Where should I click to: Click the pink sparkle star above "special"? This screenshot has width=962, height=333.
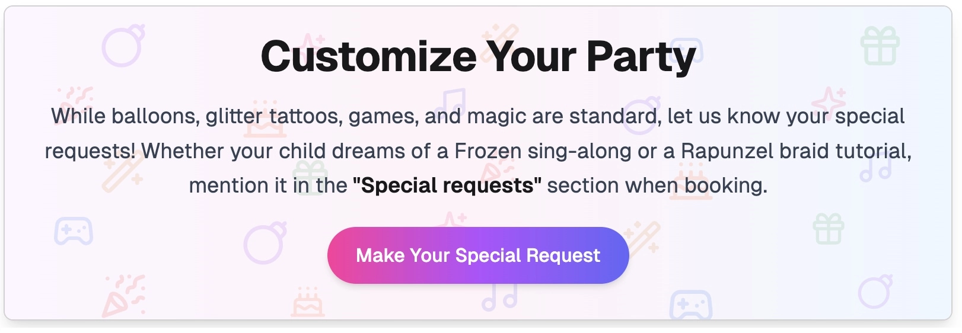(829, 100)
